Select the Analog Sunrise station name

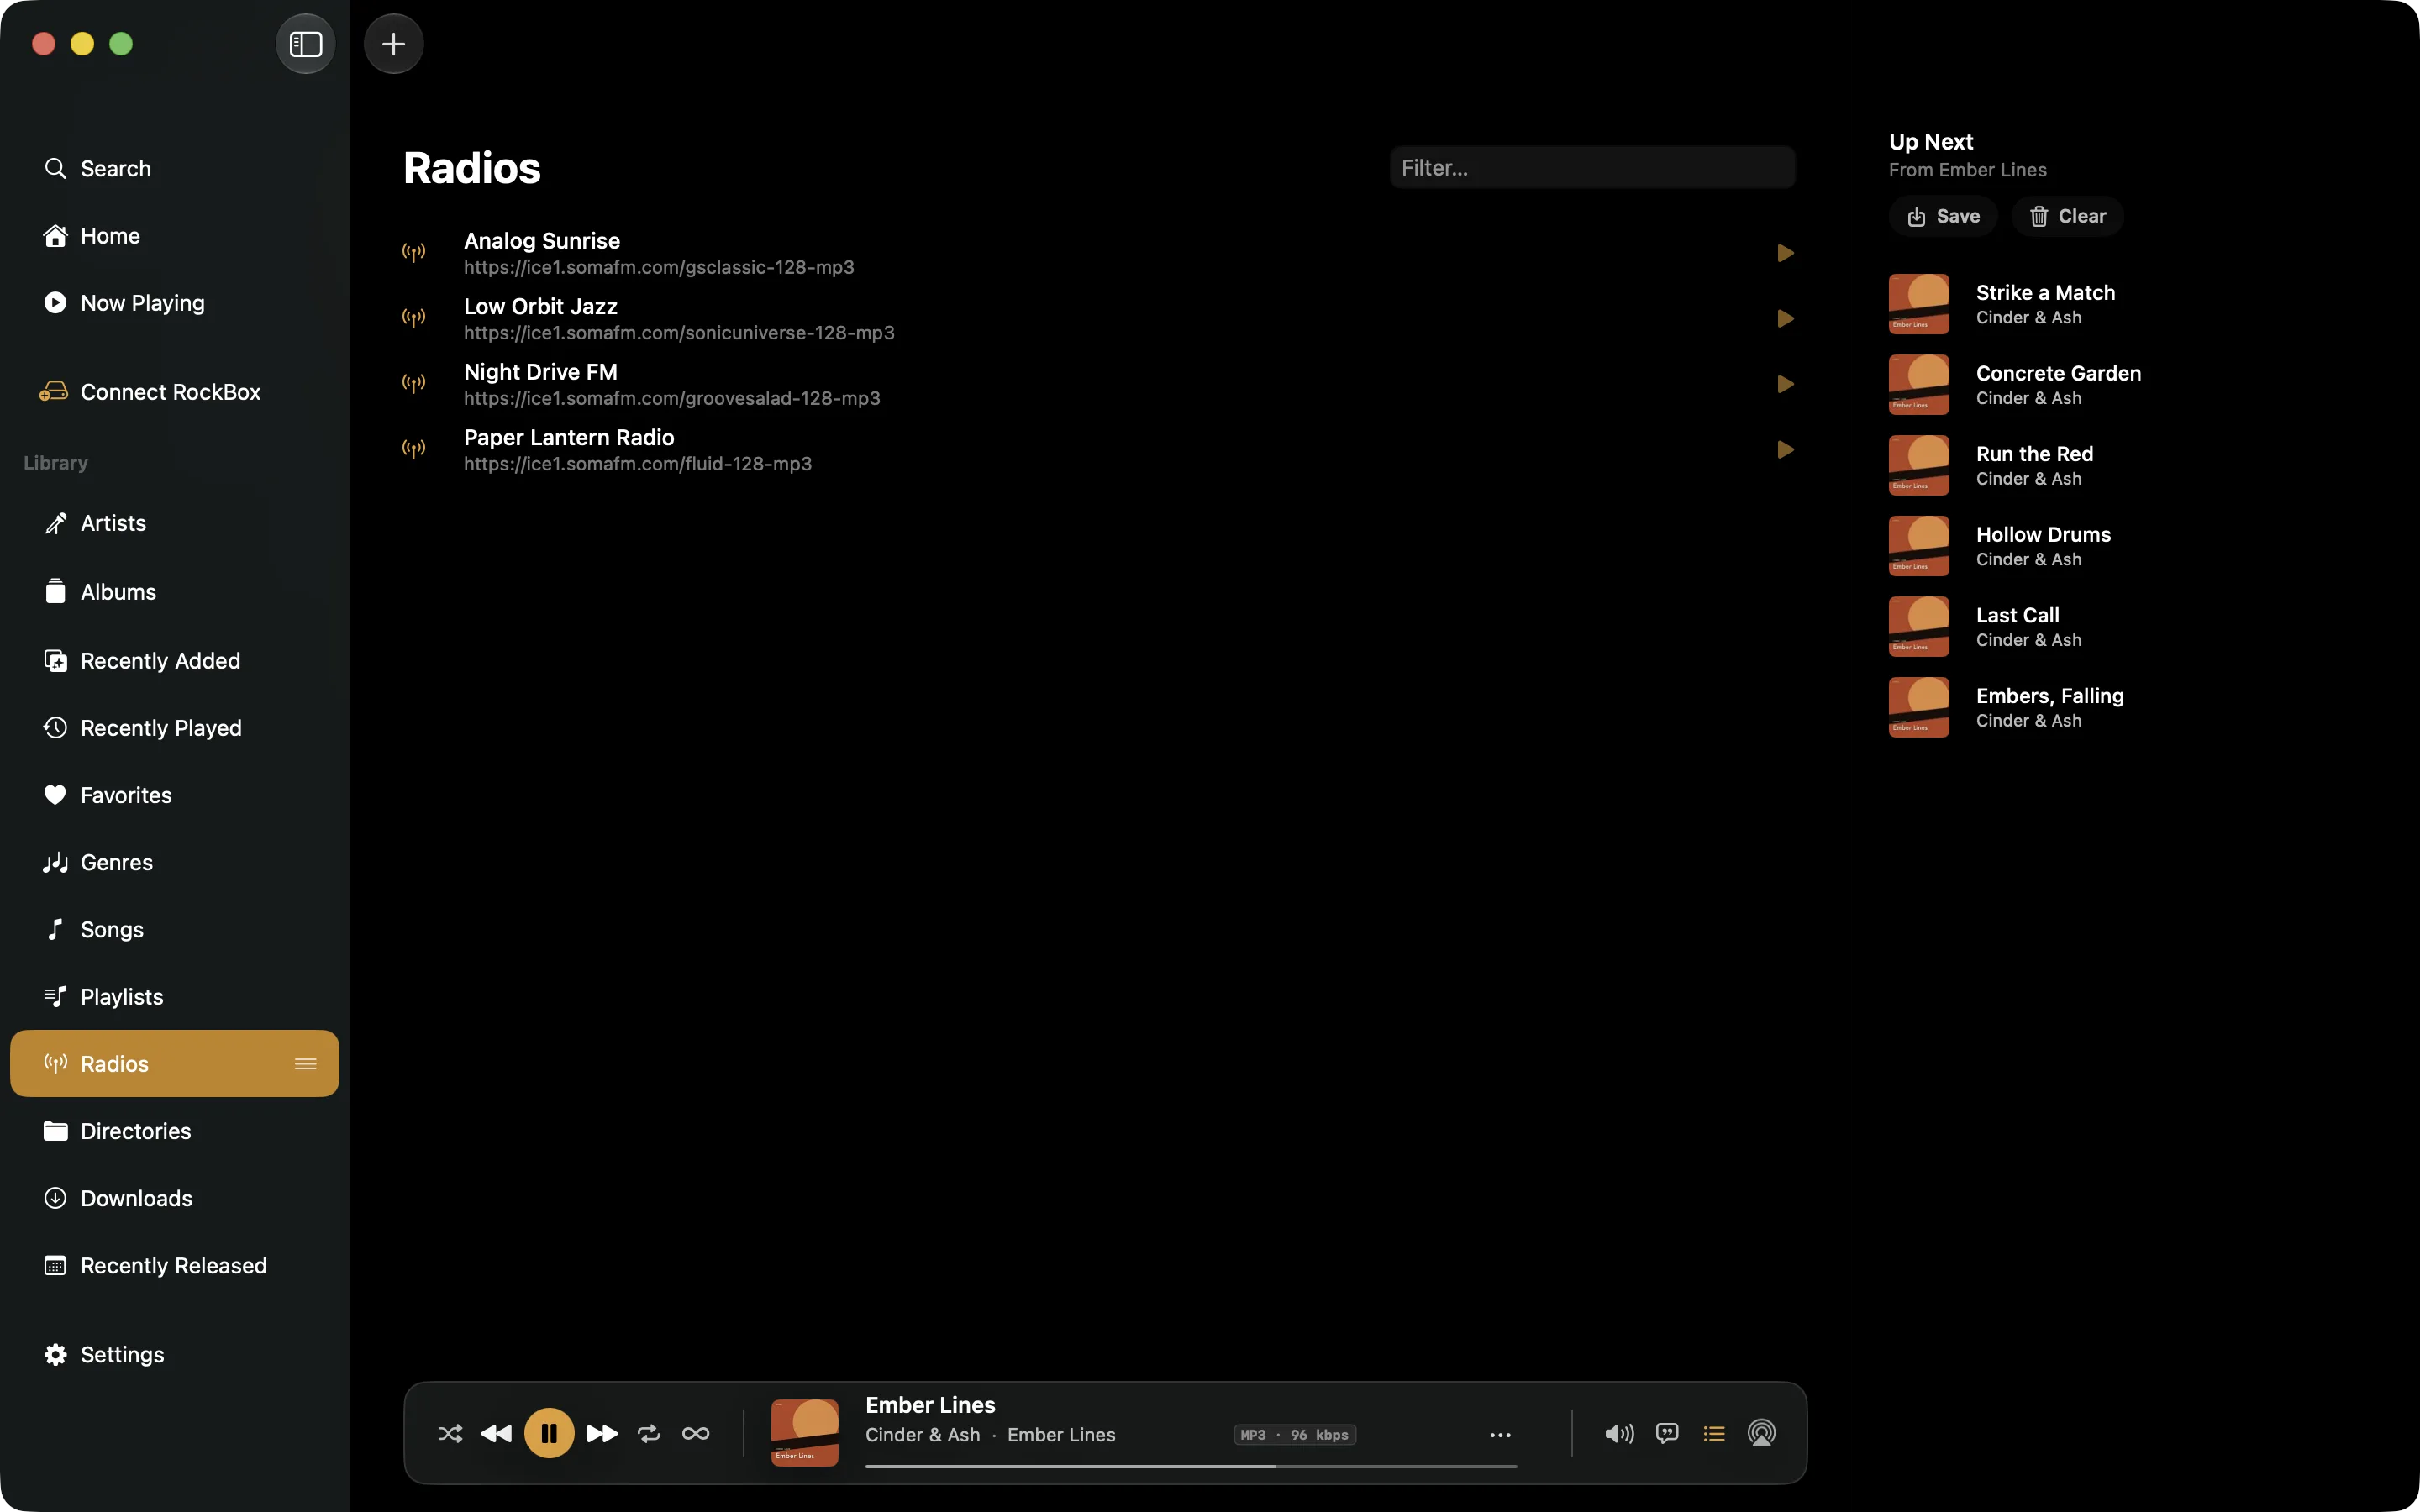(x=542, y=241)
